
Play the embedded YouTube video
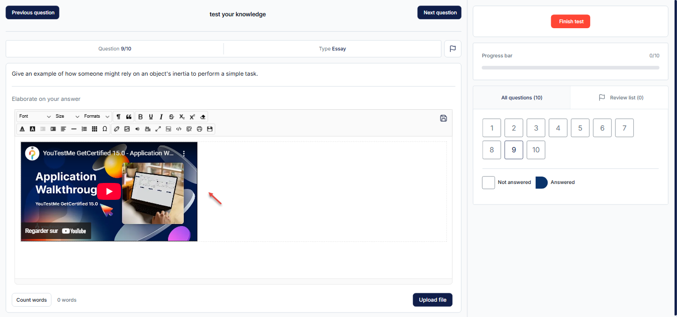109,191
